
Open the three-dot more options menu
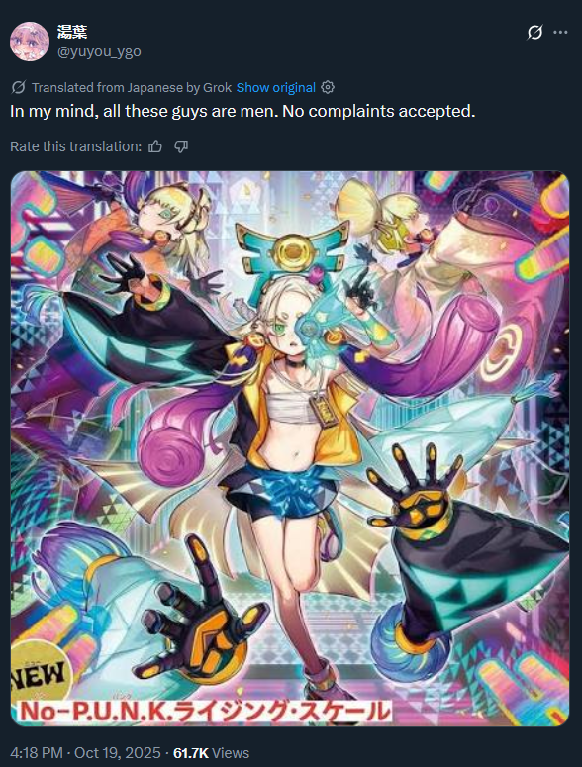coord(560,33)
